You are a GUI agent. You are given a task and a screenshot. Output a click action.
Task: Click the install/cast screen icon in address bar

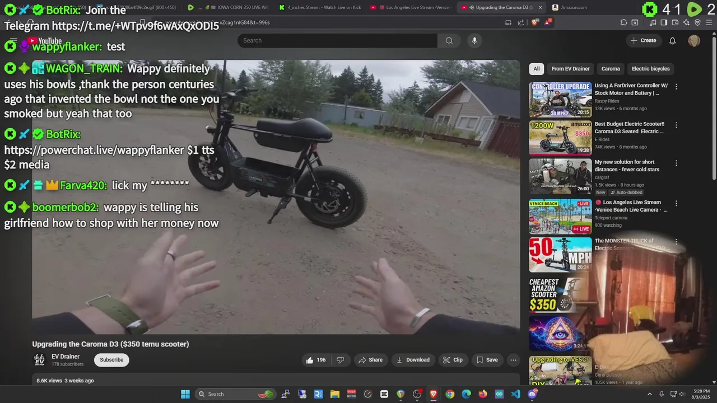(x=508, y=22)
